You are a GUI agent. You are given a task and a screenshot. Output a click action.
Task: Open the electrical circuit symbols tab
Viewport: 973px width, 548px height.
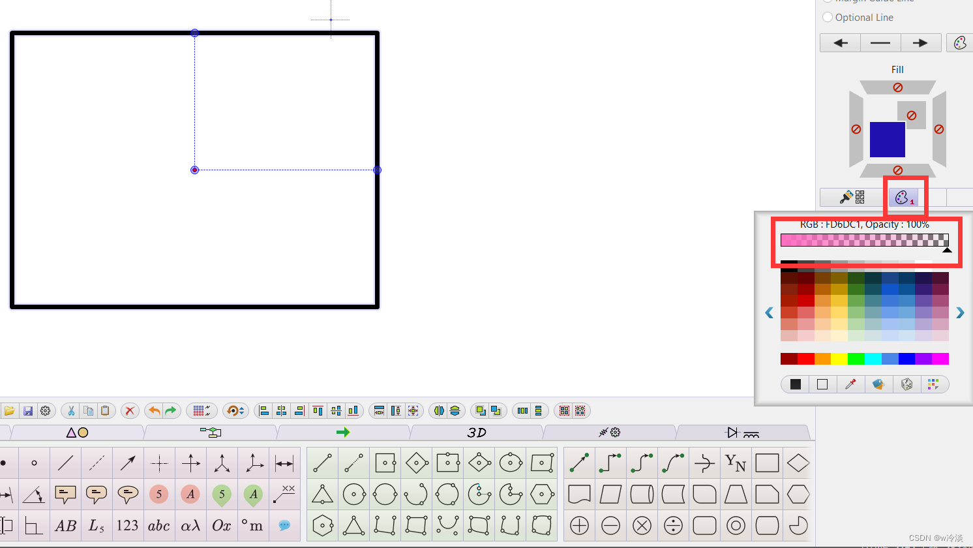tap(742, 433)
